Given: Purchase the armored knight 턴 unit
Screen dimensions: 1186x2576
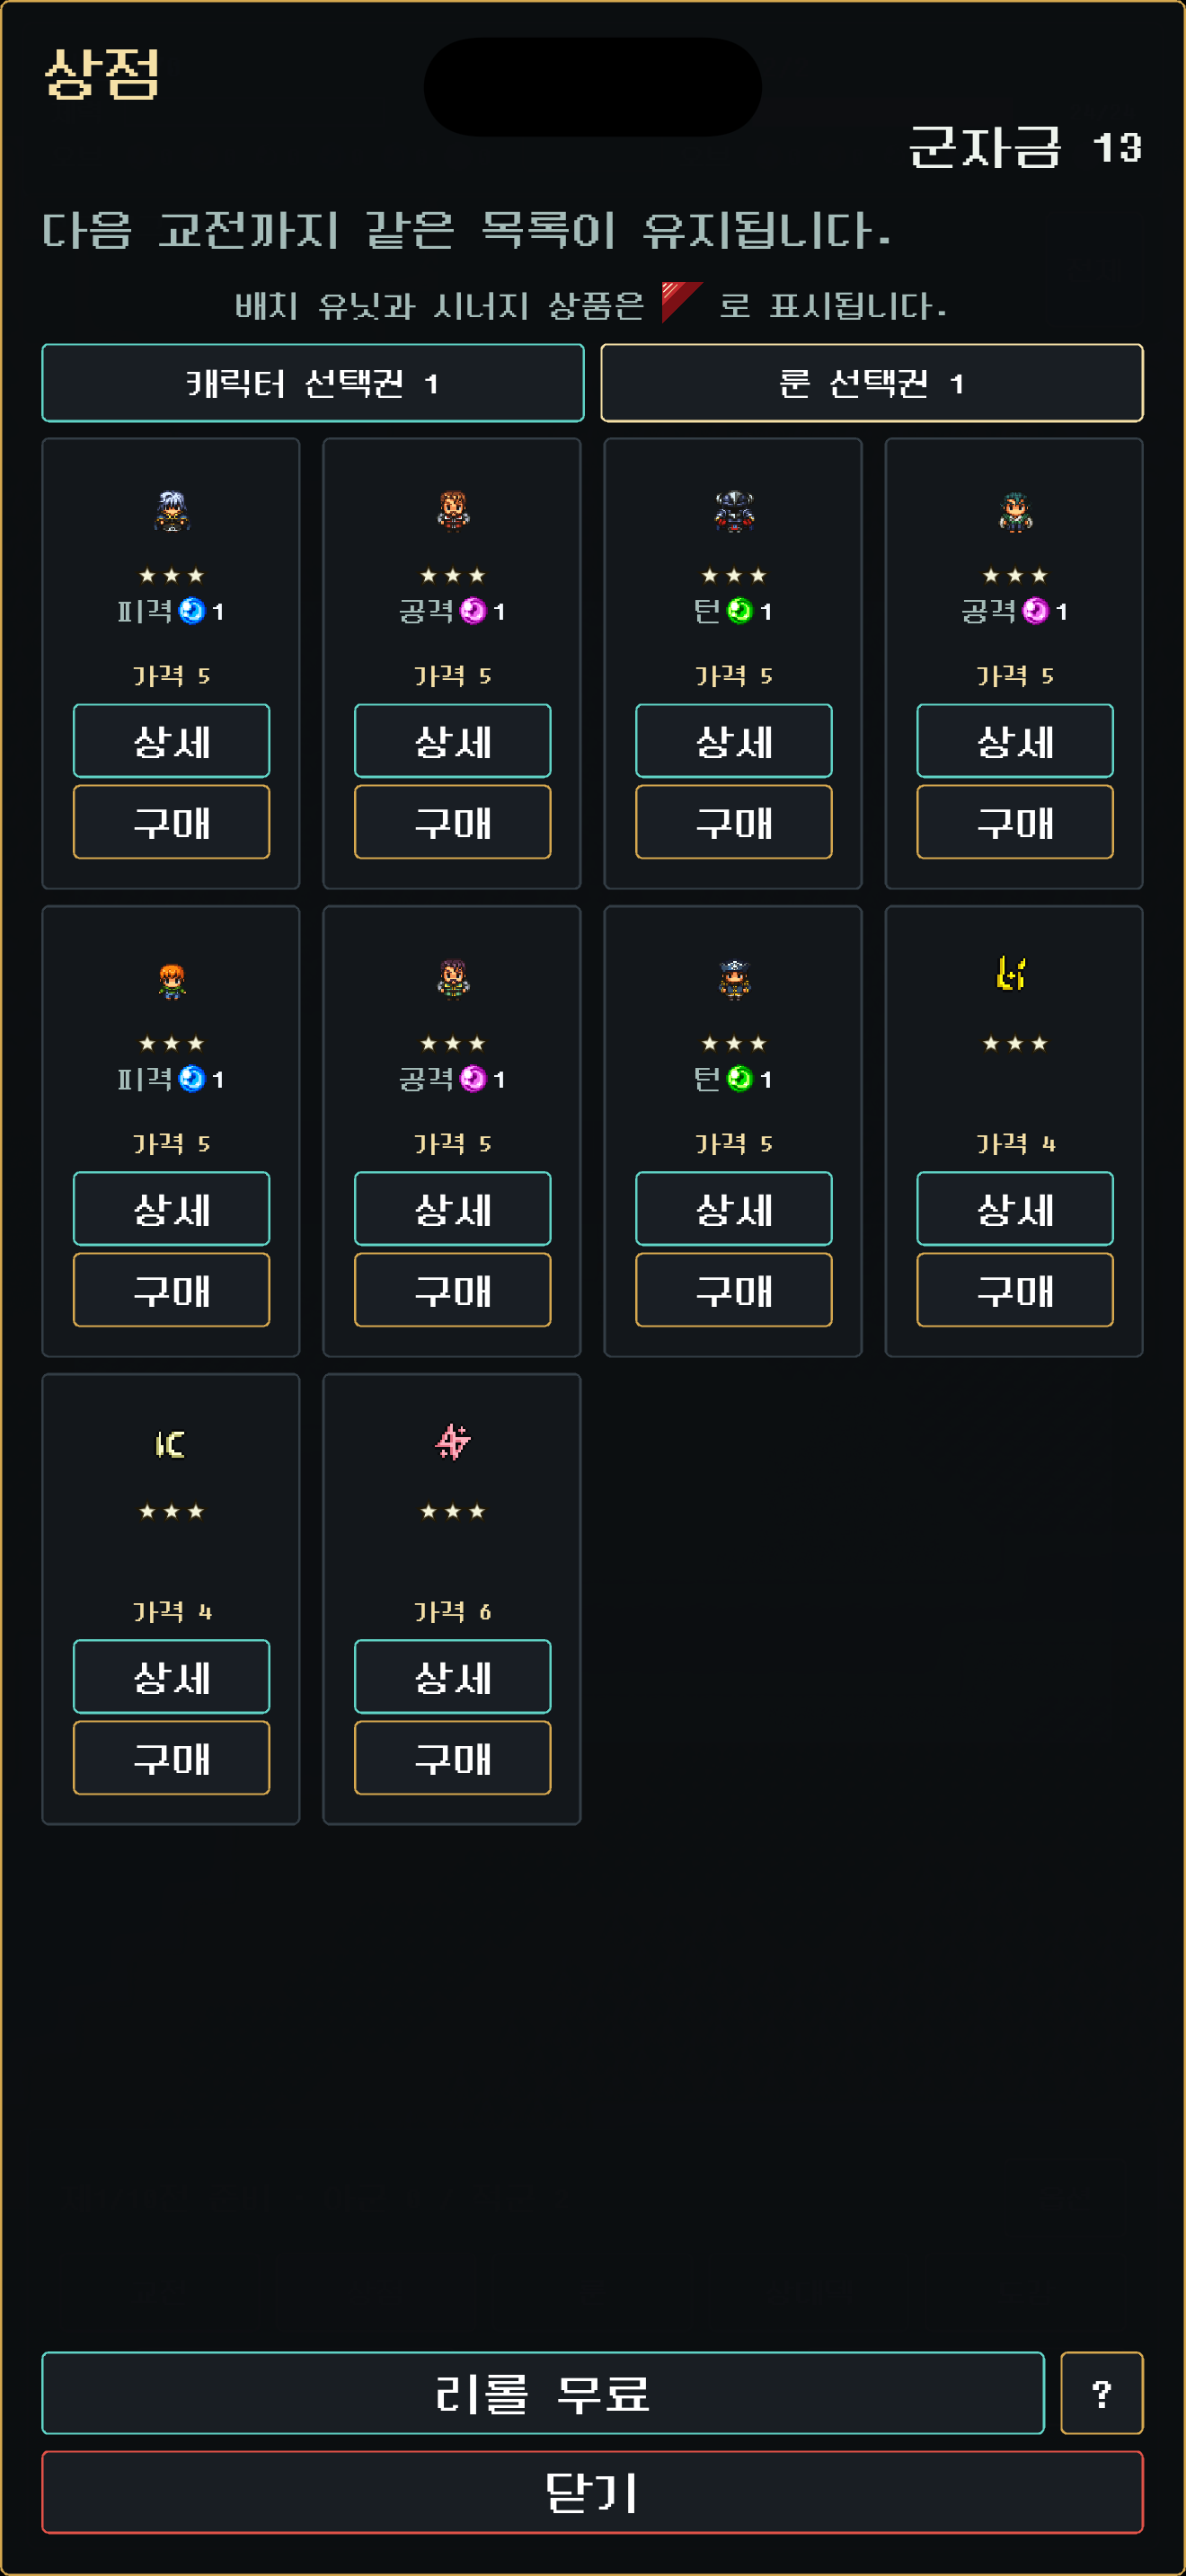Looking at the screenshot, I should pos(734,822).
